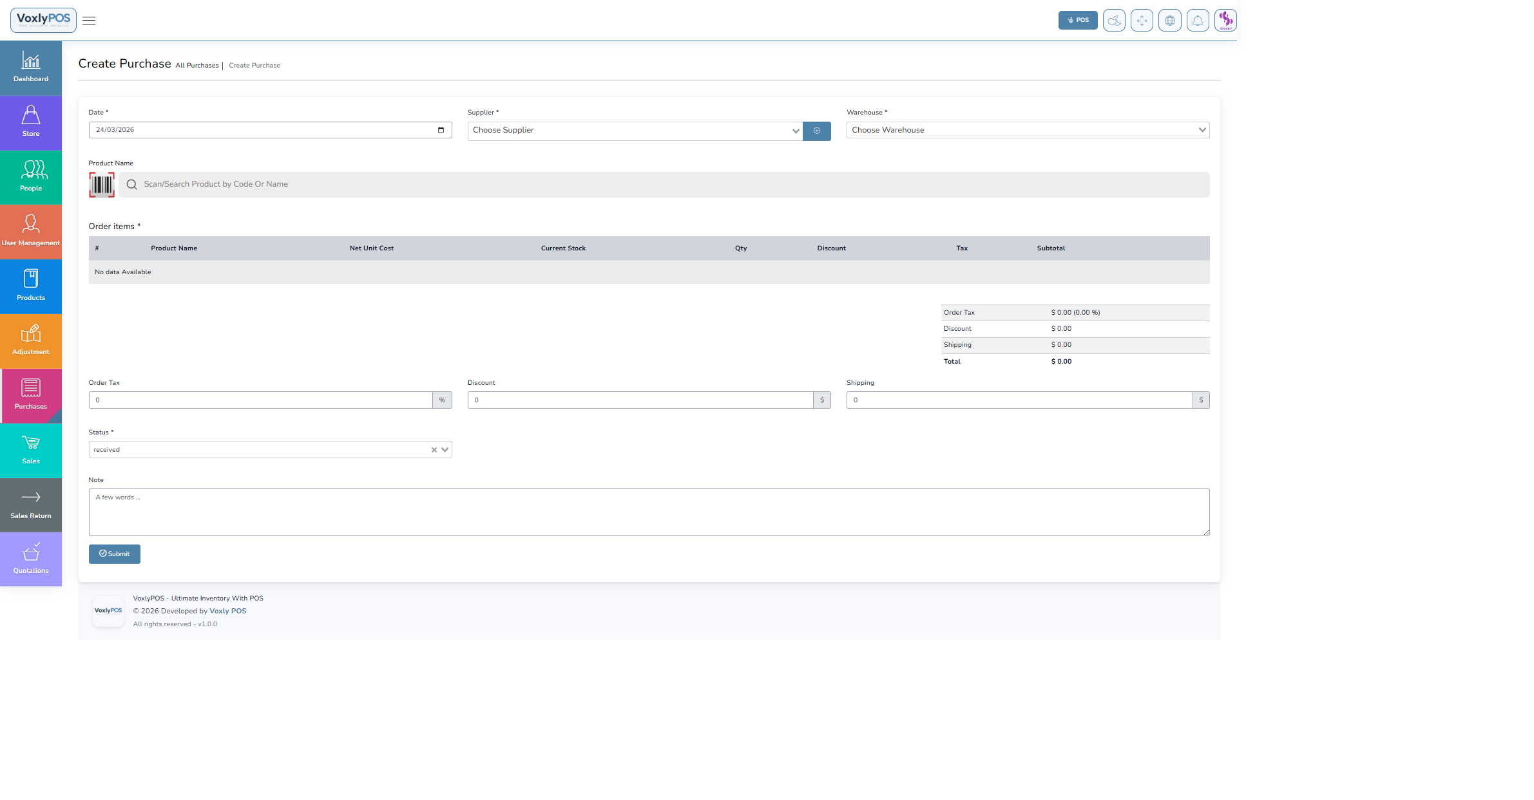Open the Choose Supplier dropdown
Viewport: 1534px width, 800px height.
pyautogui.click(x=634, y=131)
